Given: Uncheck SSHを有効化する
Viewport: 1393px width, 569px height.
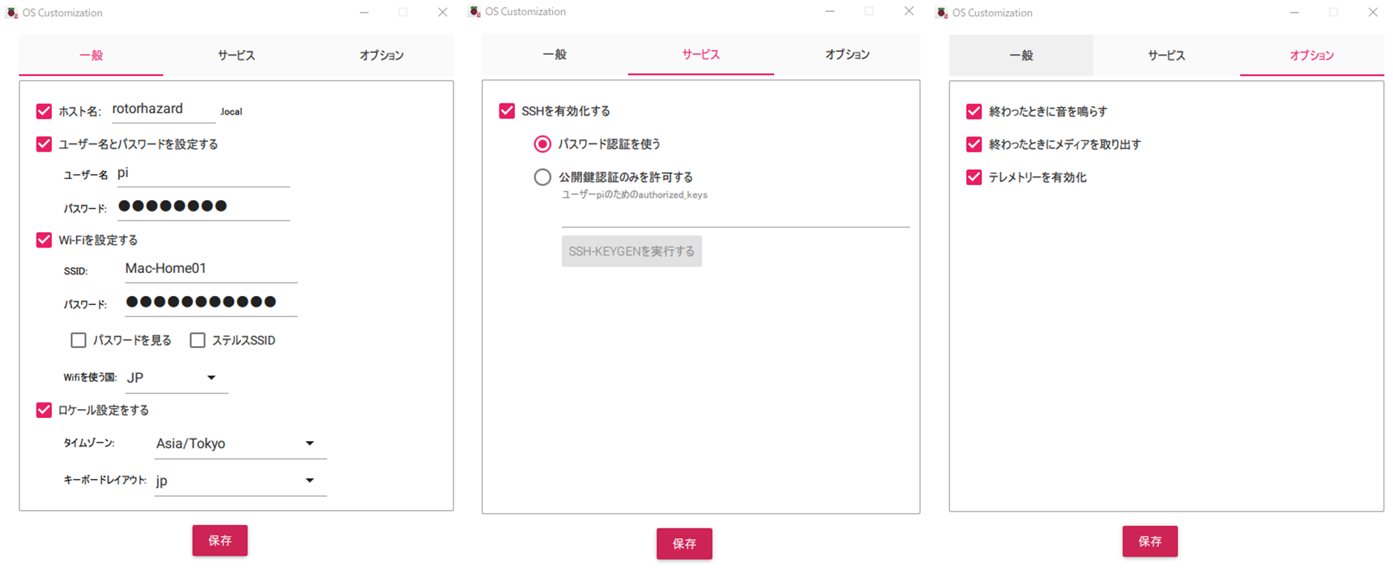Looking at the screenshot, I should click(507, 111).
